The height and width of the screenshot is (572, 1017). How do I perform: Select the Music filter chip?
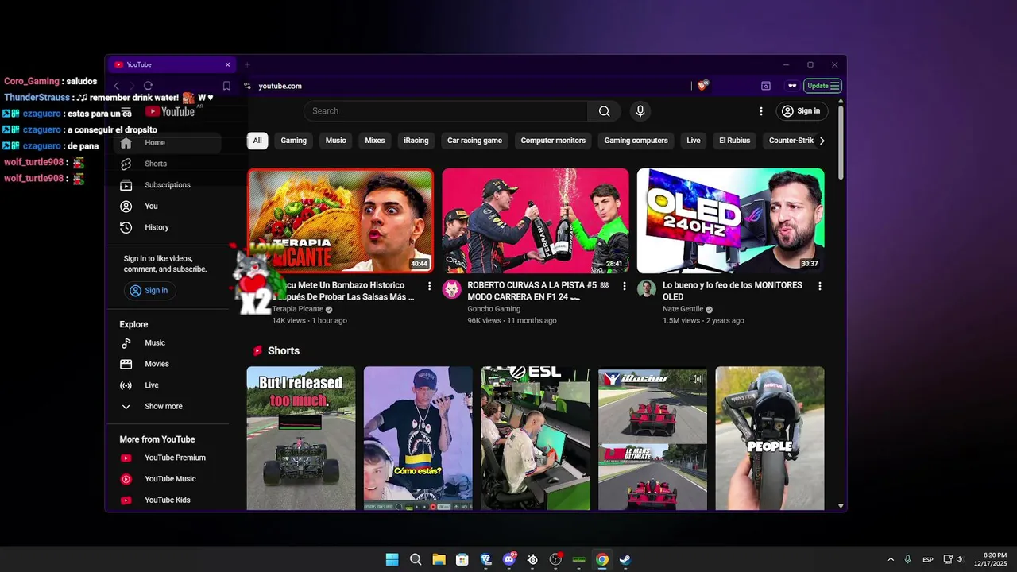(336, 141)
